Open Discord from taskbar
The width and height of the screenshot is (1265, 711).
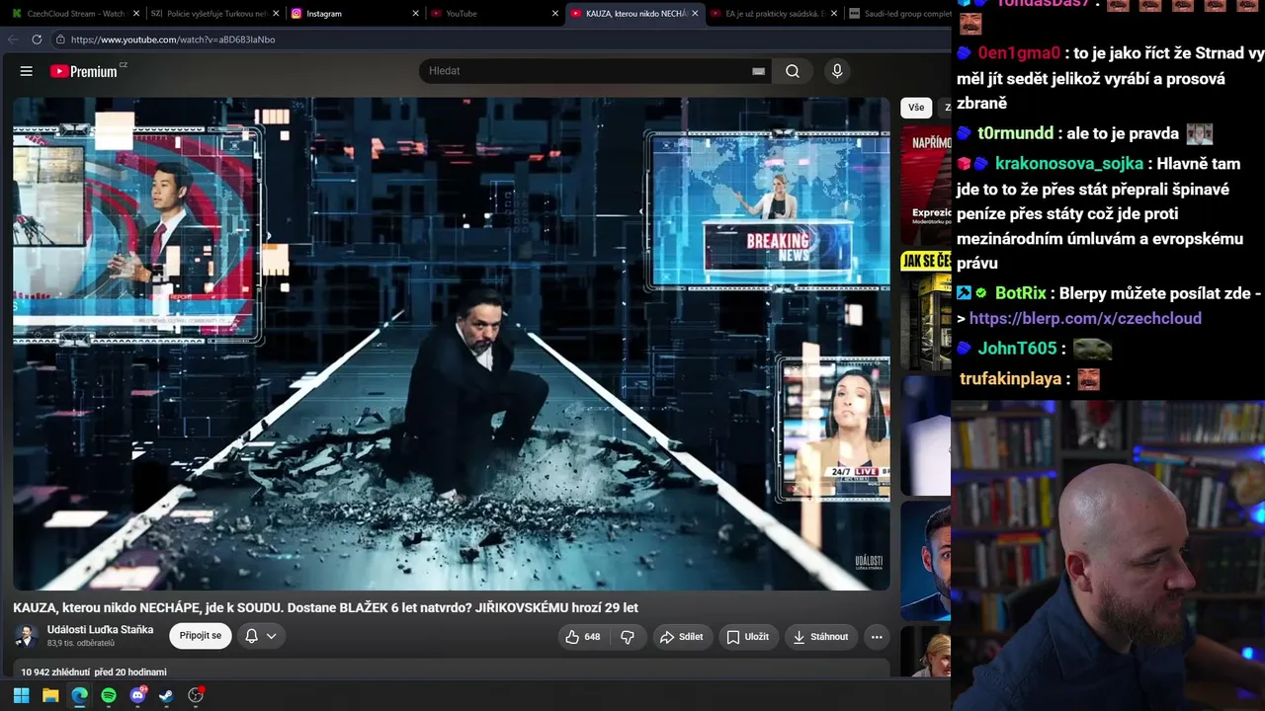tap(137, 695)
